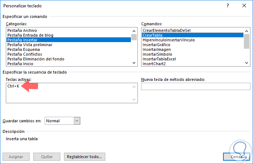Select InsertarImagen command
Viewport: 253px width, 164px height.
[156, 49]
